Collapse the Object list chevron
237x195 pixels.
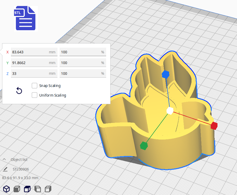(x=4, y=160)
